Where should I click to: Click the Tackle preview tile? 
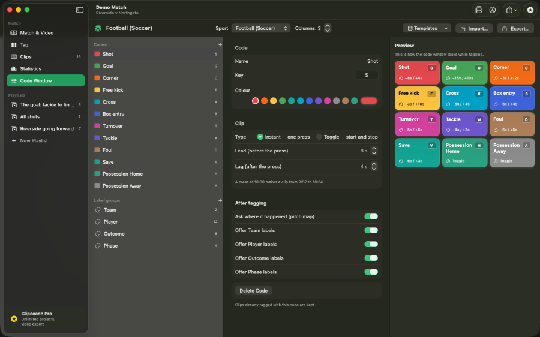pos(464,124)
